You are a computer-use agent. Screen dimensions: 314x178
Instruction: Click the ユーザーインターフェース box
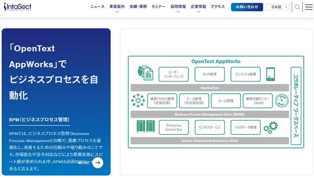[x=173, y=74]
